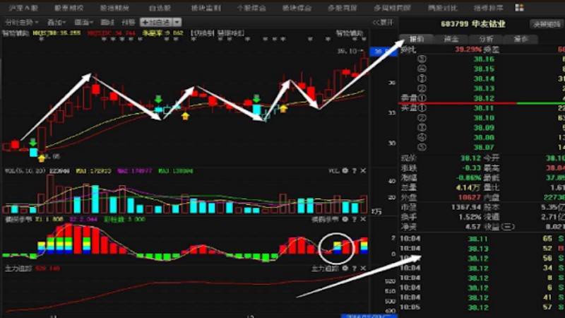Open the 板块监测 menu item

tap(206, 8)
